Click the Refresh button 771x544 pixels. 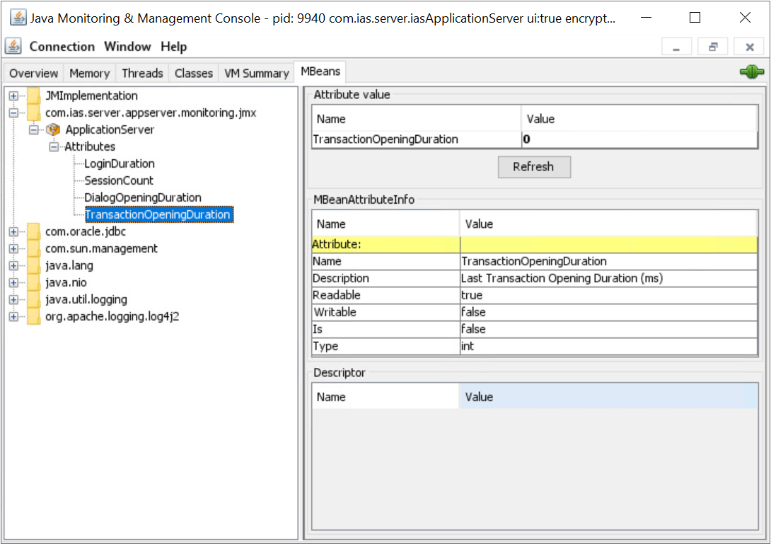[534, 167]
